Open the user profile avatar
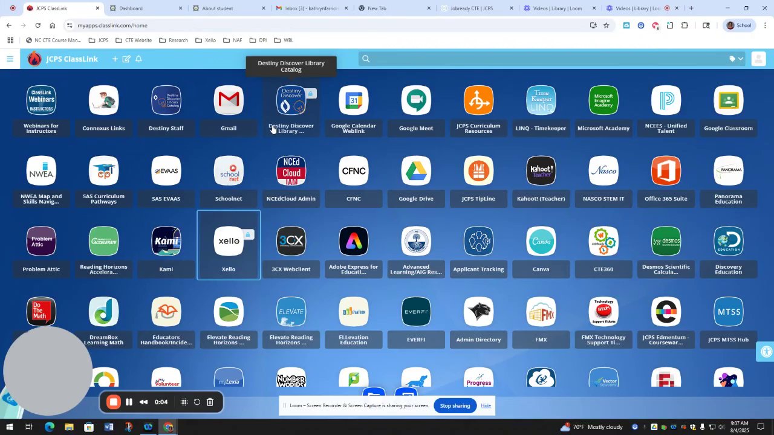This screenshot has height=435, width=774. (x=758, y=59)
